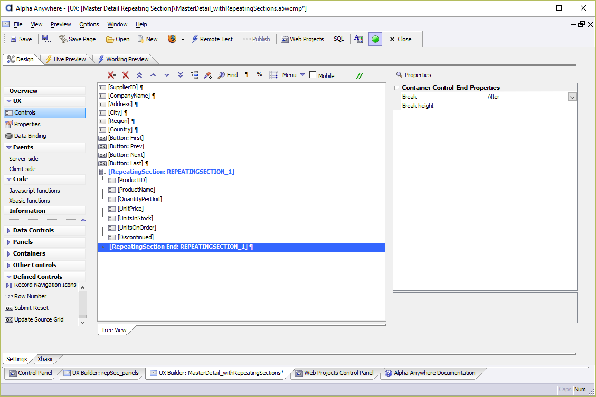This screenshot has height=397, width=596.
Task: Open Xbasic functions
Action: tap(29, 201)
